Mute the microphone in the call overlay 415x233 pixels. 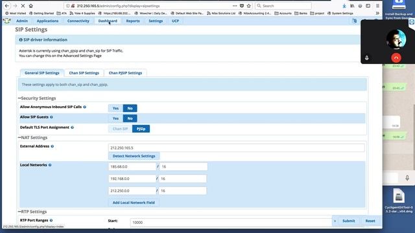pyautogui.click(x=367, y=58)
